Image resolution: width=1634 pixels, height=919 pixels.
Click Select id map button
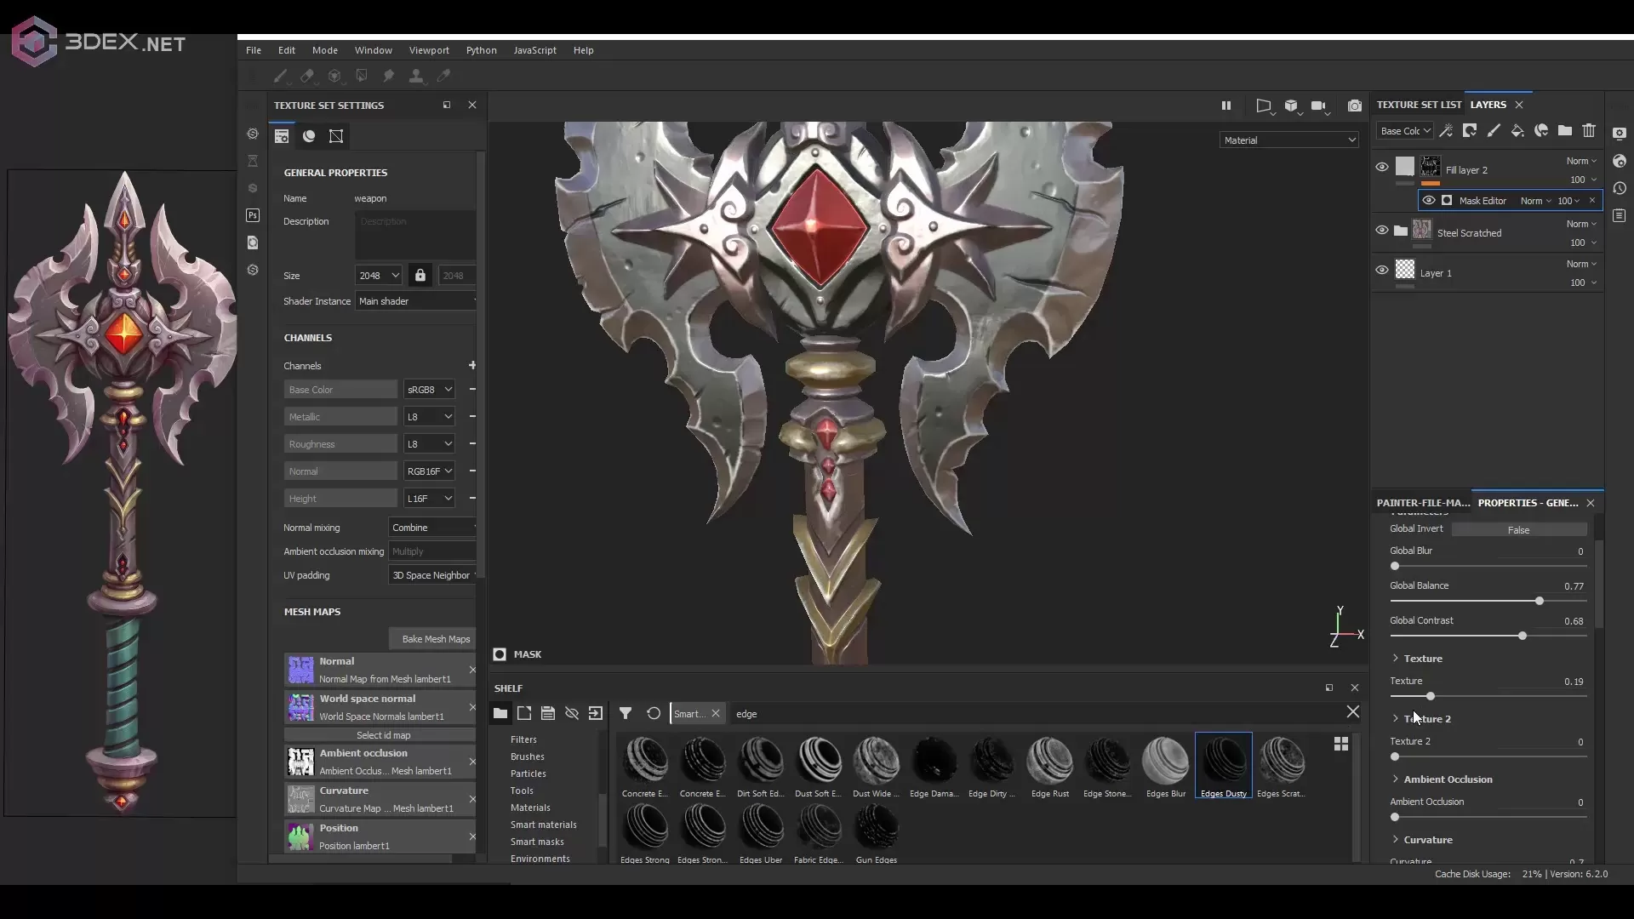(x=383, y=735)
